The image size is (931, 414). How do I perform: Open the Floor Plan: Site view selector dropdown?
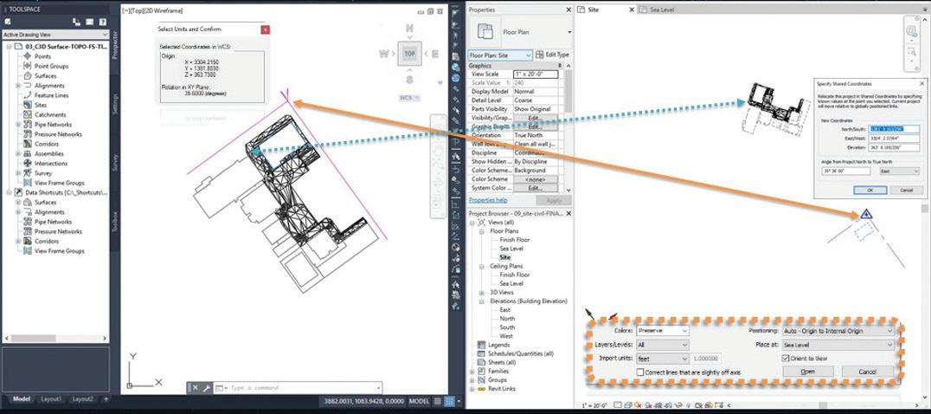point(500,55)
